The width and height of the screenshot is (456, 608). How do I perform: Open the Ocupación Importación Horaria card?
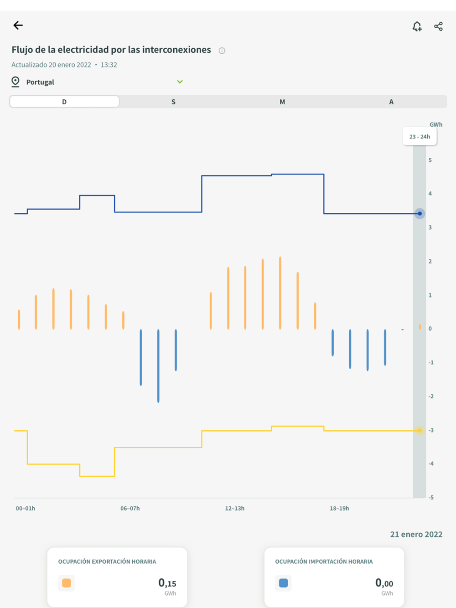point(334,577)
